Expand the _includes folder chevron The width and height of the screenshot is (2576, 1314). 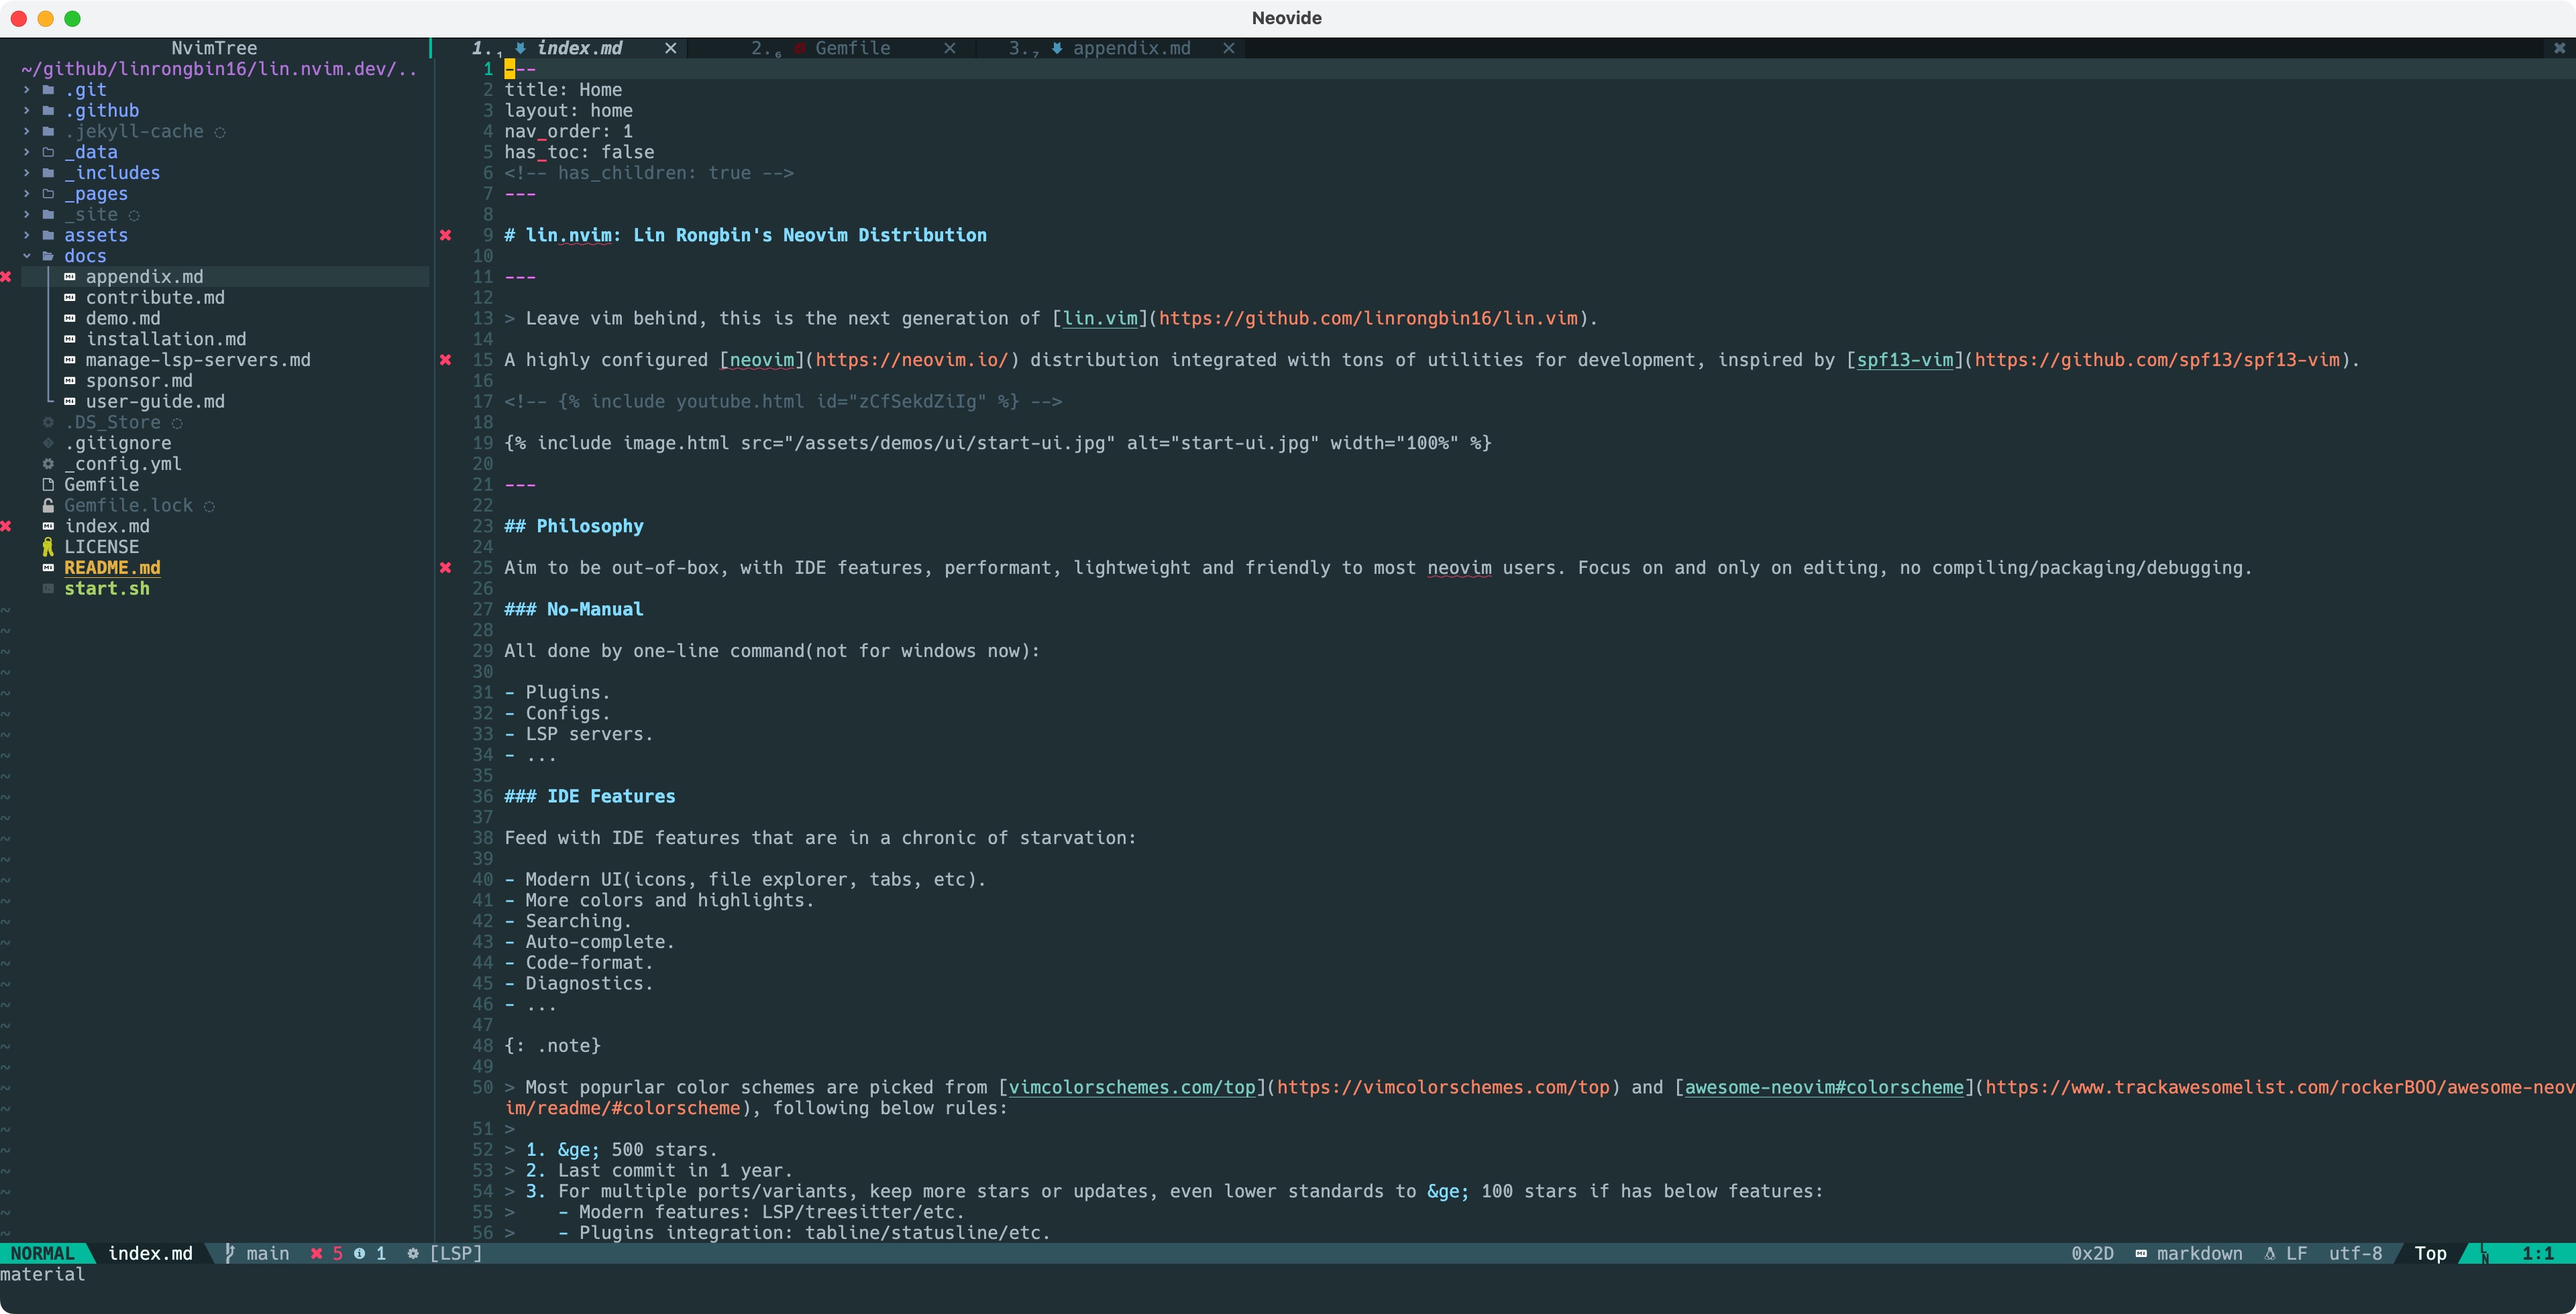27,173
